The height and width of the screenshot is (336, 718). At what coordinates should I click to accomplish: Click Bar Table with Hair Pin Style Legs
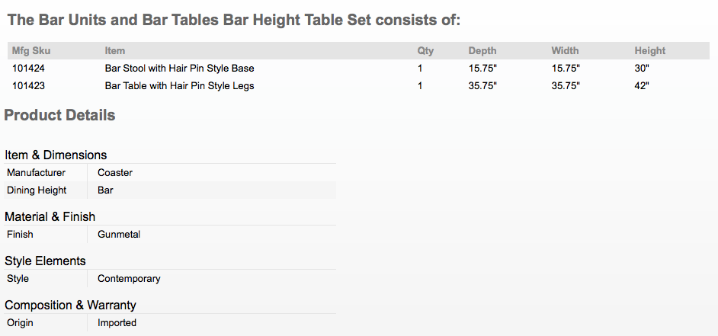(180, 86)
